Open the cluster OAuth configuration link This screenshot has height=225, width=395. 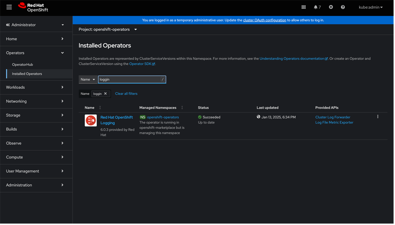click(x=264, y=20)
